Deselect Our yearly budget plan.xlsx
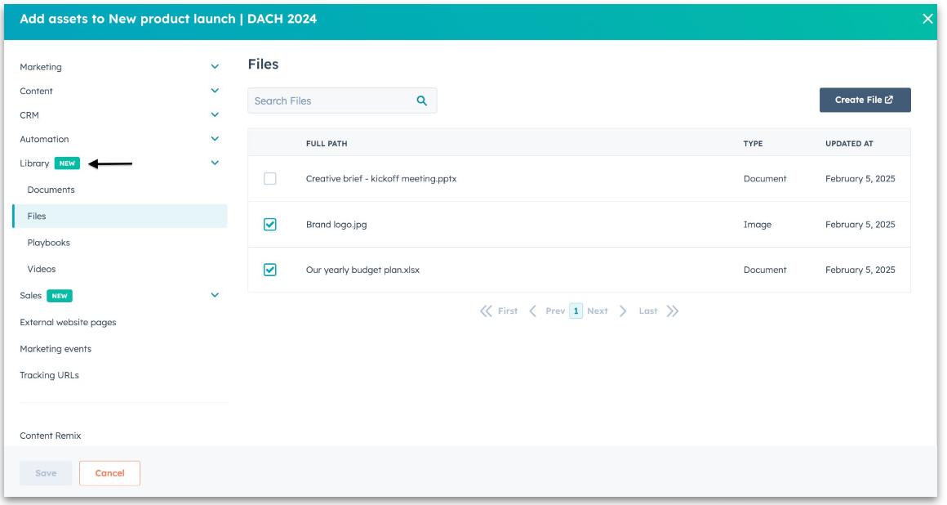 pos(270,270)
